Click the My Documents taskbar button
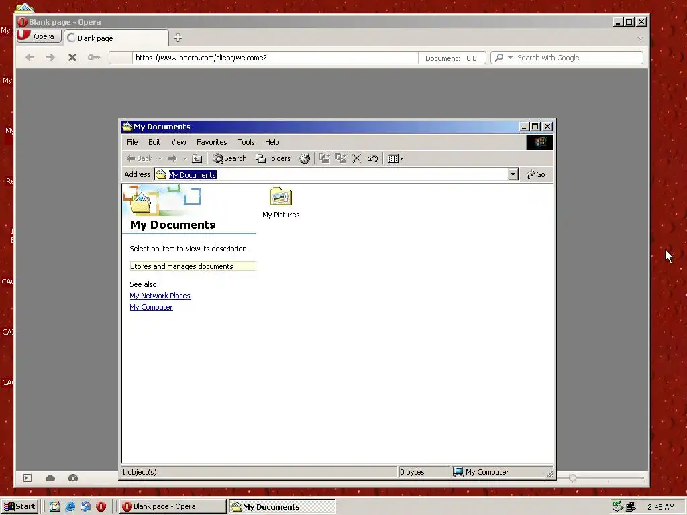Screen dimensions: 687x515 282,507
